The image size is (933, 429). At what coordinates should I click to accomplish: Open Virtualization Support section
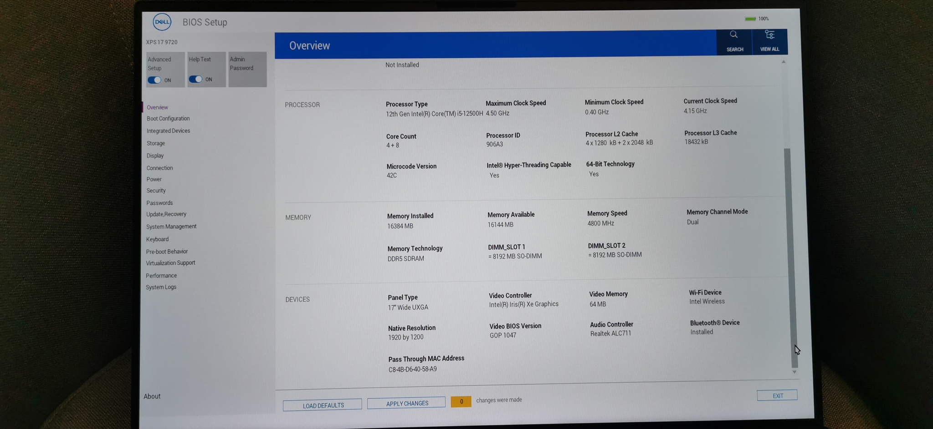(x=170, y=263)
